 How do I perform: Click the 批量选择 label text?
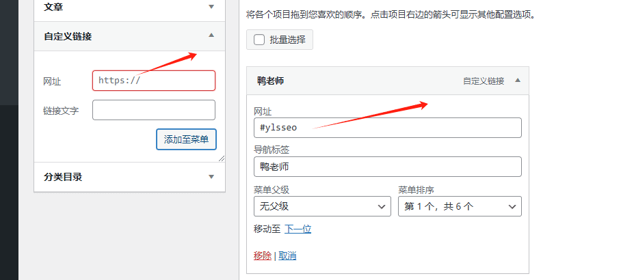click(287, 40)
